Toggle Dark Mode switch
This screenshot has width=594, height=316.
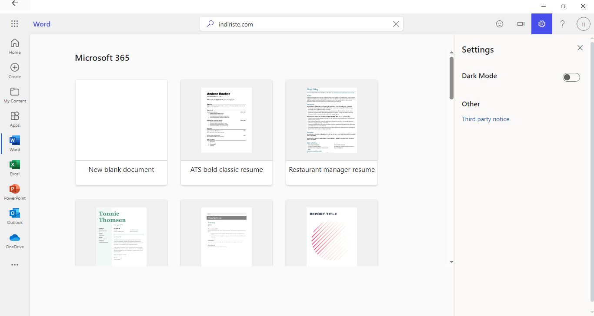click(571, 77)
